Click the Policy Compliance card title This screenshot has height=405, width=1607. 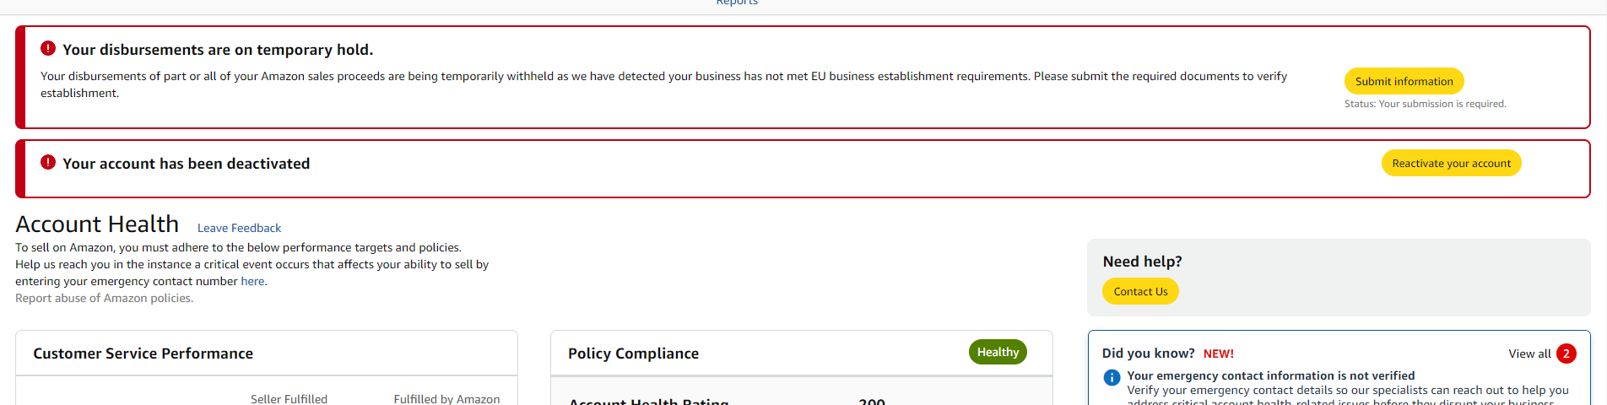click(x=633, y=354)
